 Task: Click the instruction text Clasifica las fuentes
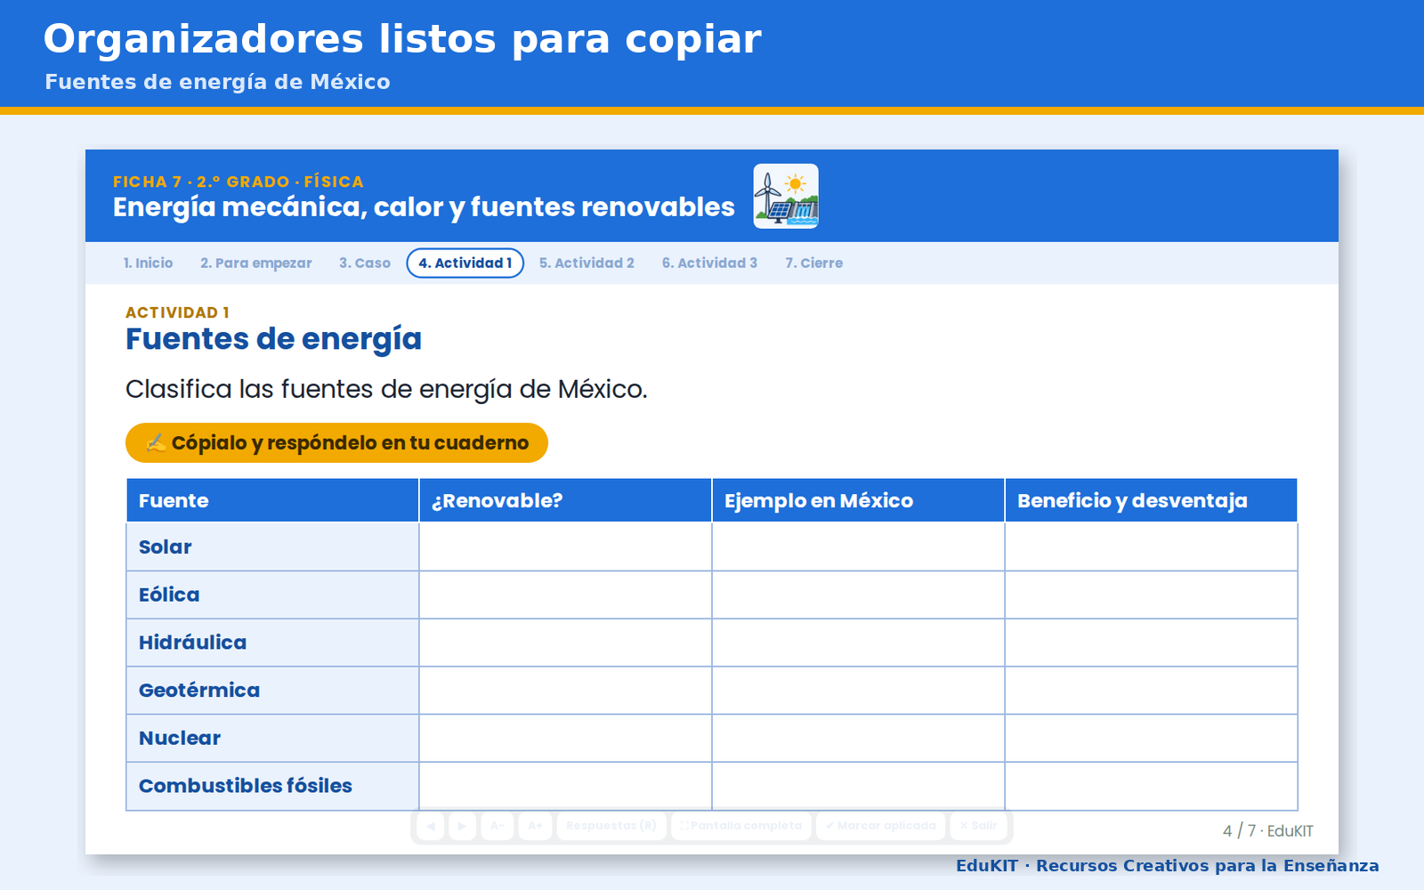386,390
